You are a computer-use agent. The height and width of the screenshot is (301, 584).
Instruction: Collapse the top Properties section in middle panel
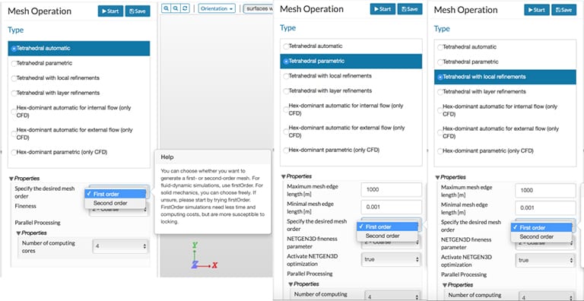(284, 176)
